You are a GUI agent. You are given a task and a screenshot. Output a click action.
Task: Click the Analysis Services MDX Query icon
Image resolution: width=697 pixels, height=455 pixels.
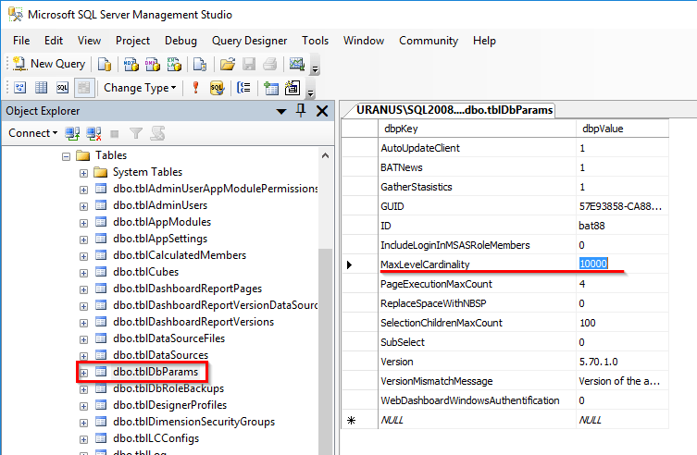click(x=131, y=65)
